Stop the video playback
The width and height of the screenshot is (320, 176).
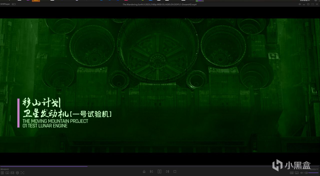click(175, 171)
